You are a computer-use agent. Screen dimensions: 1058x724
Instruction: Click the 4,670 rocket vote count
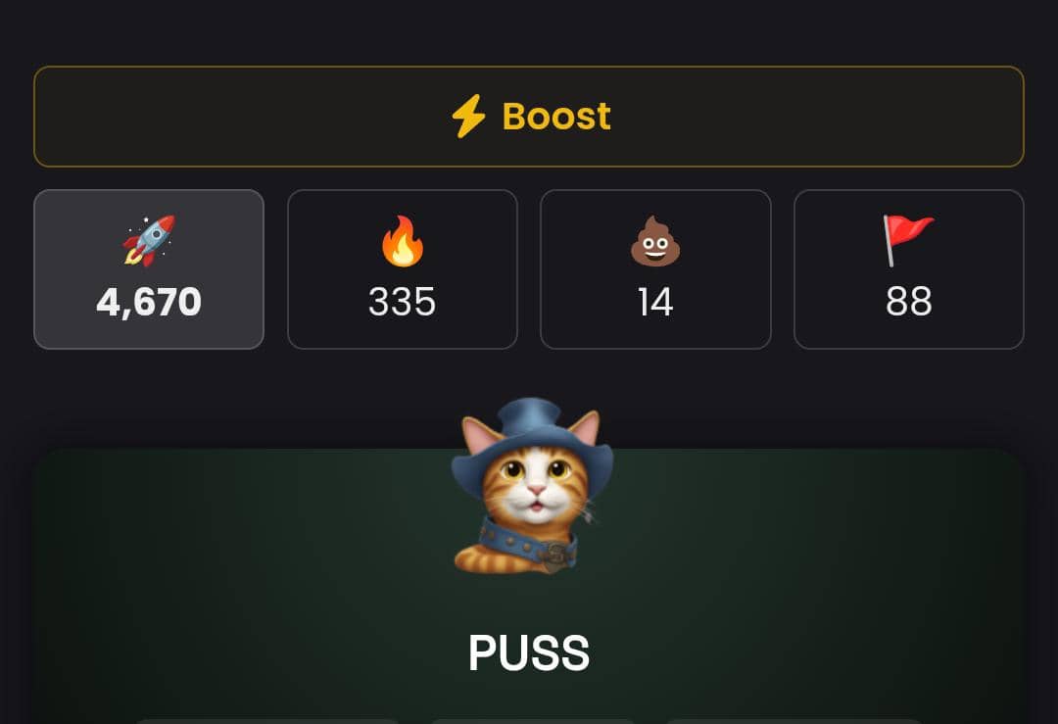click(149, 302)
